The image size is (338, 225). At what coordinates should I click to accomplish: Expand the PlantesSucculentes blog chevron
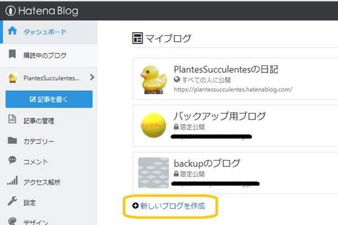[x=92, y=77]
